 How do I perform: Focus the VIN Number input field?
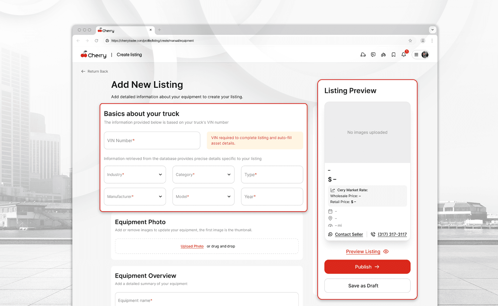(x=152, y=140)
